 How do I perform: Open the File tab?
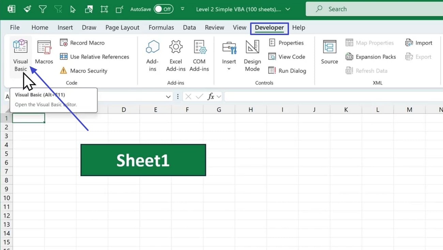(15, 28)
